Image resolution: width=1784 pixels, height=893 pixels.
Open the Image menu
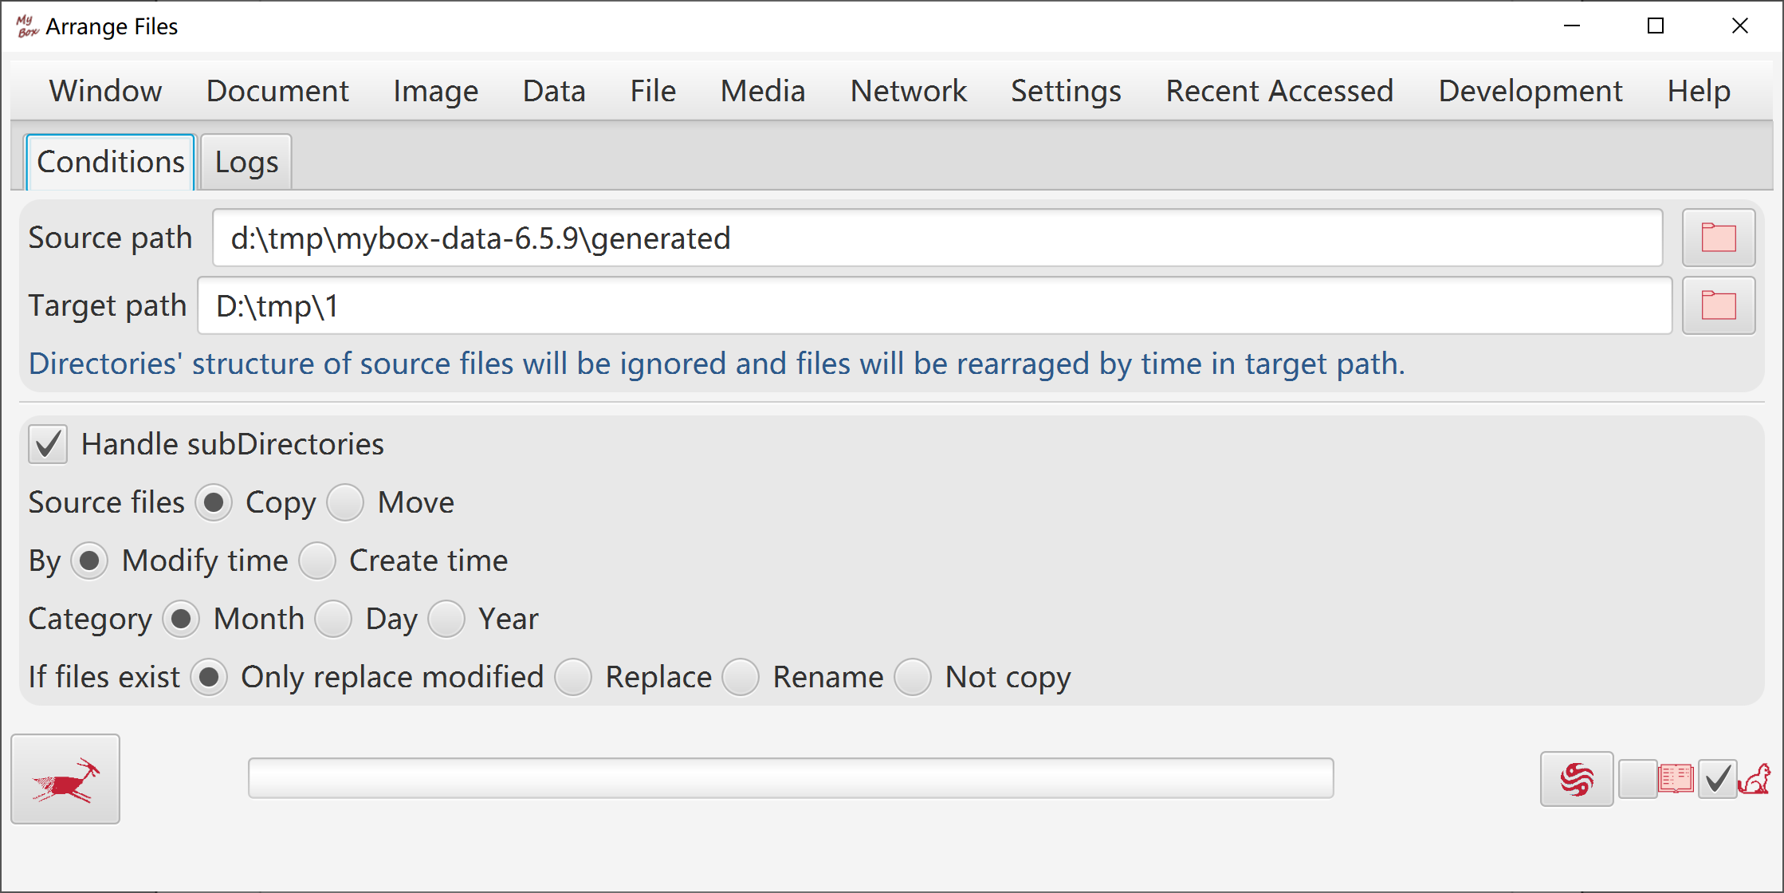pyautogui.click(x=435, y=91)
